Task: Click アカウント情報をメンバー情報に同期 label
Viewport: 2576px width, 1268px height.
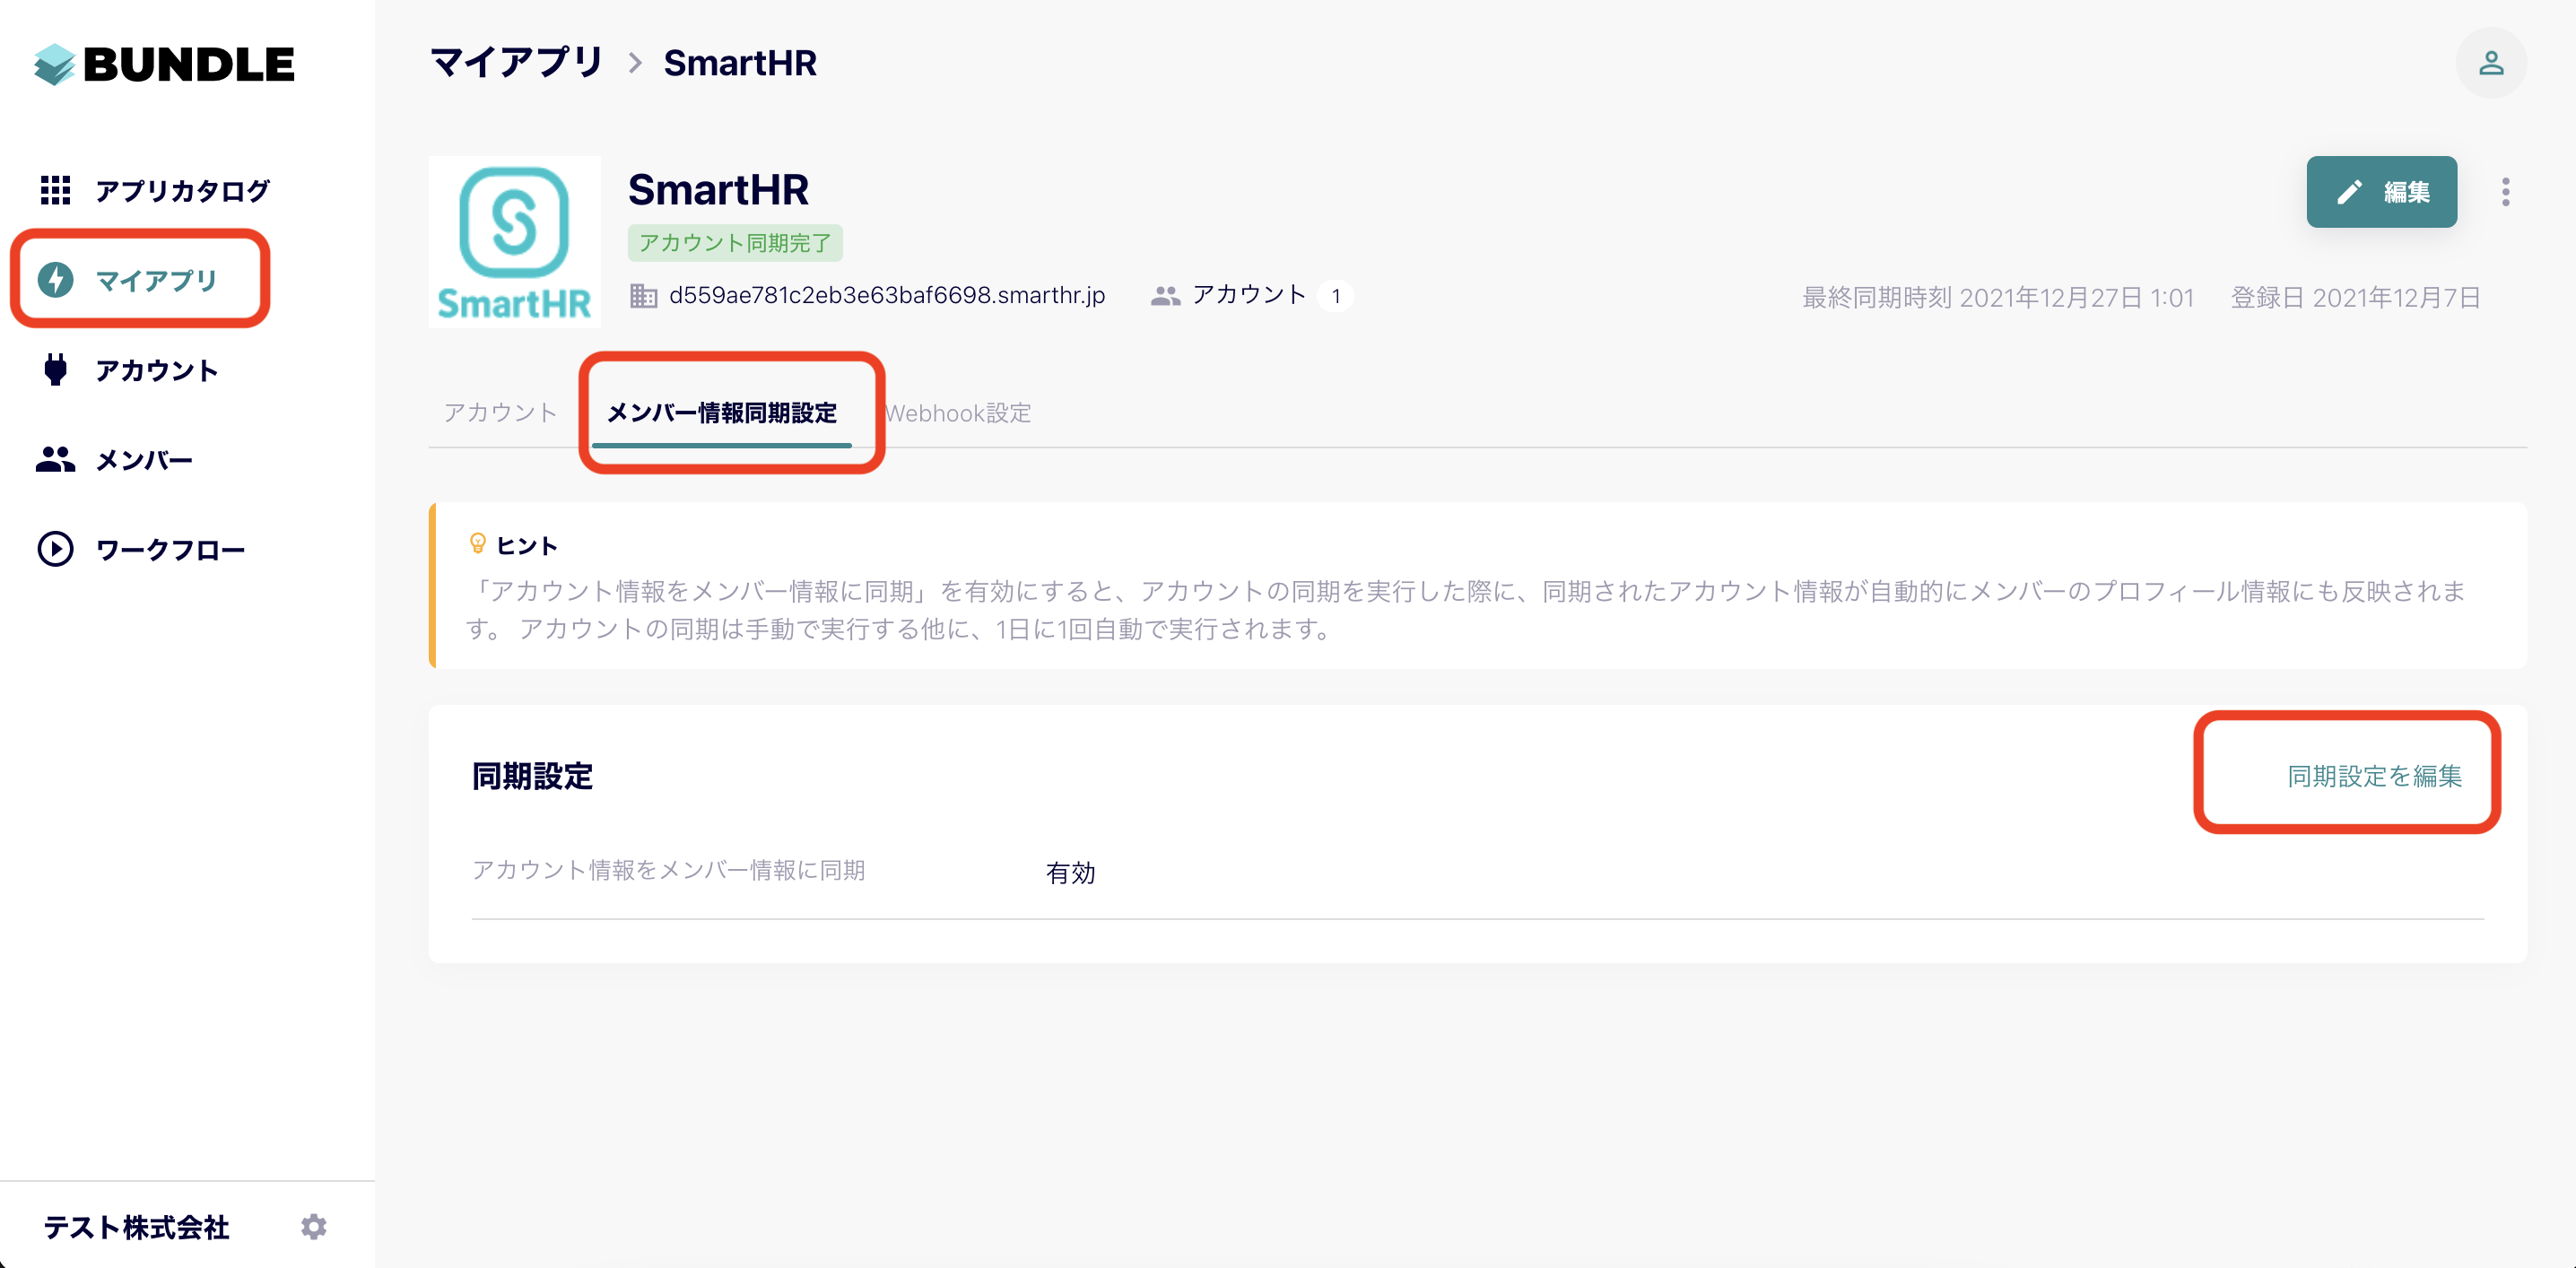Action: [x=668, y=870]
